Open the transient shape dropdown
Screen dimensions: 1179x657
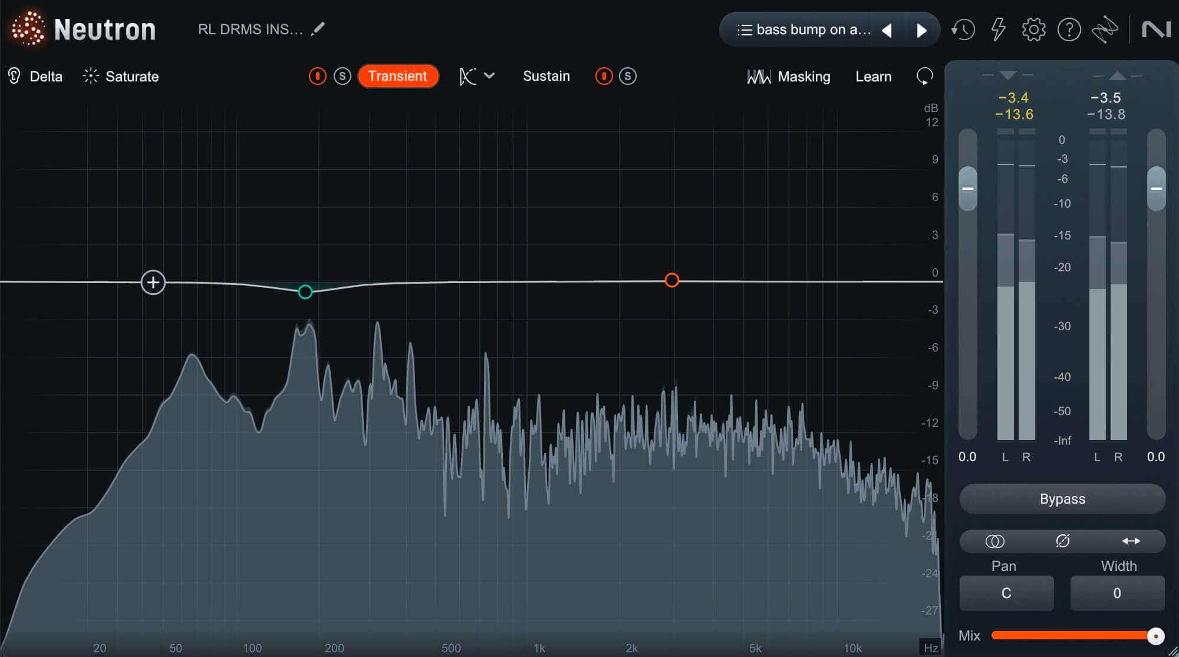click(477, 76)
